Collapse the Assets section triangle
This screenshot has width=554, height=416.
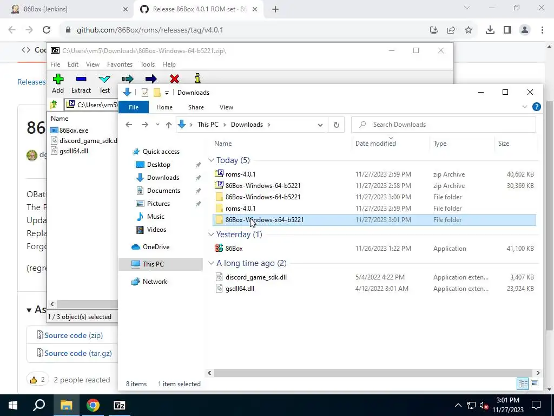[x=29, y=310]
